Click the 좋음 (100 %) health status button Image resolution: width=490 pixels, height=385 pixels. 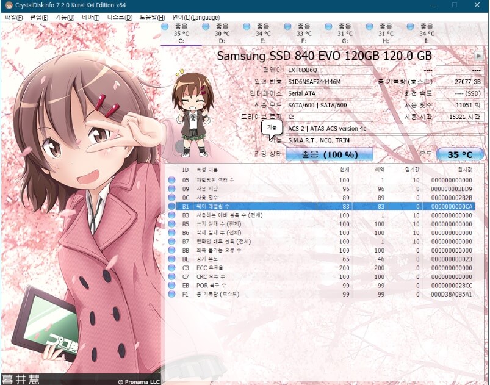[330, 154]
